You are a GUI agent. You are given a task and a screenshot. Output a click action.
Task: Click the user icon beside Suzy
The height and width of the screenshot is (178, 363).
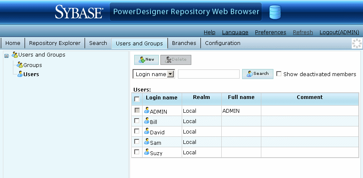[x=147, y=152]
